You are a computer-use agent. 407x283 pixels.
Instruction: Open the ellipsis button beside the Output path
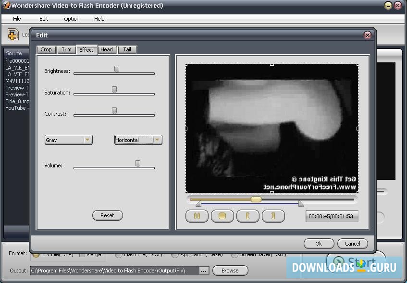pos(204,271)
